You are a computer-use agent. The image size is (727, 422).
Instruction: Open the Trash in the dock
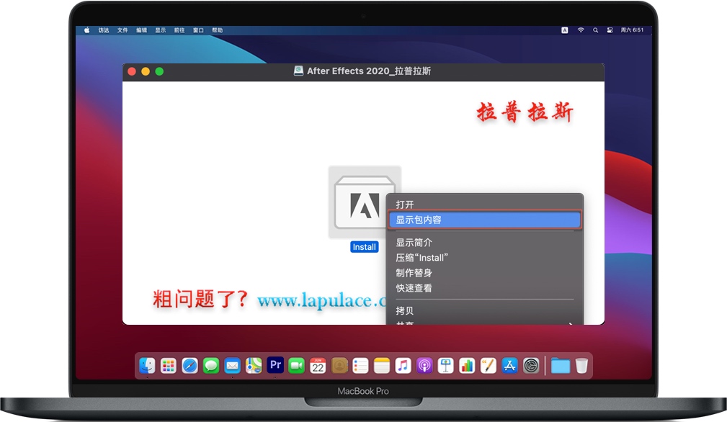[x=581, y=366]
